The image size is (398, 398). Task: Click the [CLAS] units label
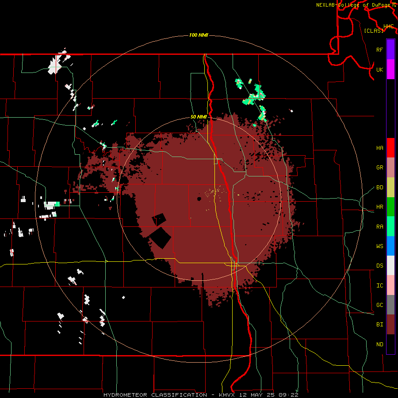(374, 31)
